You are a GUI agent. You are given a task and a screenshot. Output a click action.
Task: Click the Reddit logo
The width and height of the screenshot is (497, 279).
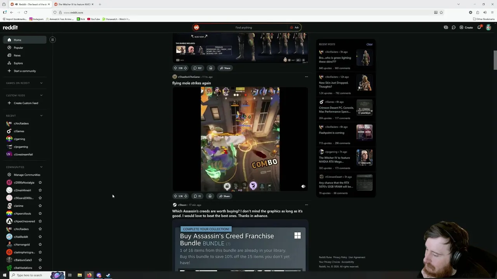[x=10, y=28]
